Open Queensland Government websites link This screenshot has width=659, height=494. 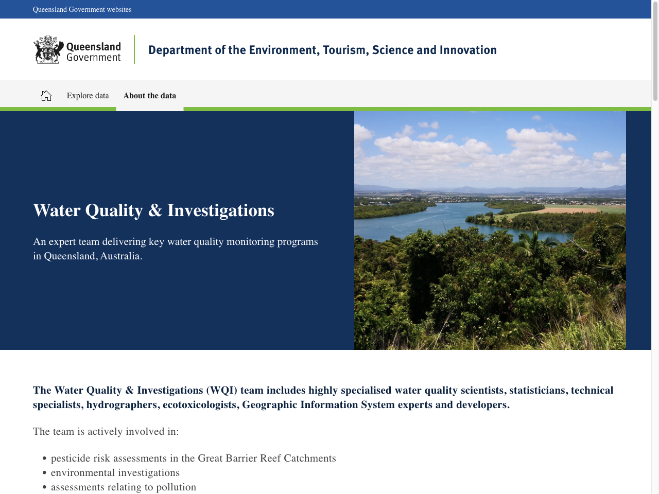click(x=82, y=9)
